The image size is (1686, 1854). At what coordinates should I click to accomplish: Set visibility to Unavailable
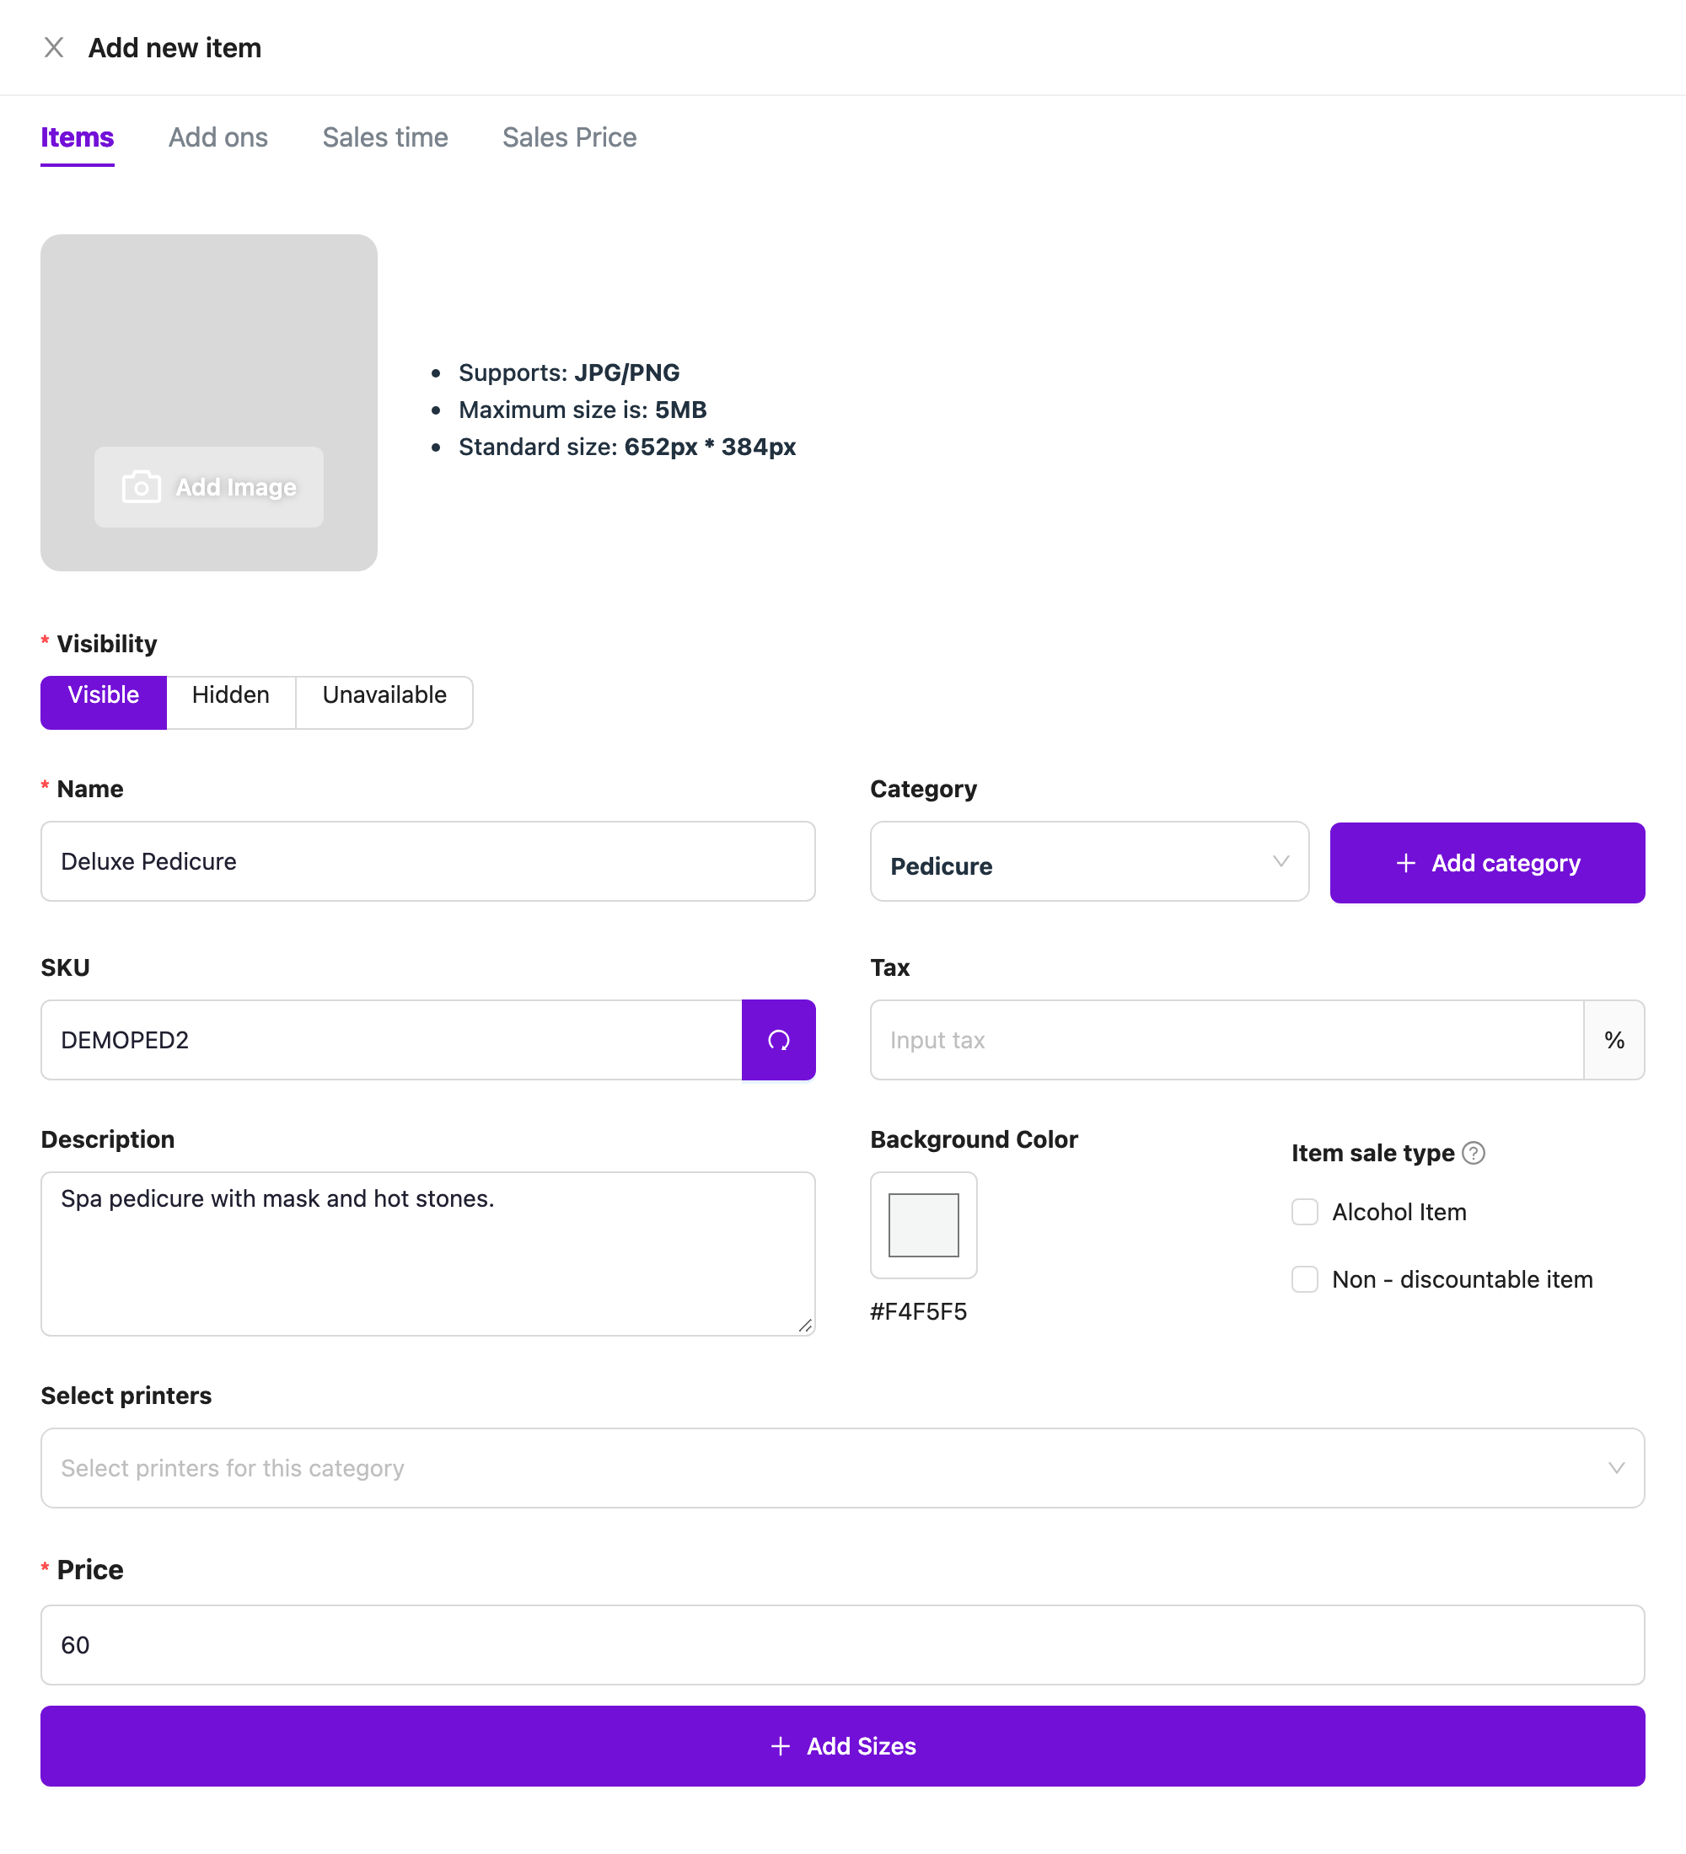384,703
